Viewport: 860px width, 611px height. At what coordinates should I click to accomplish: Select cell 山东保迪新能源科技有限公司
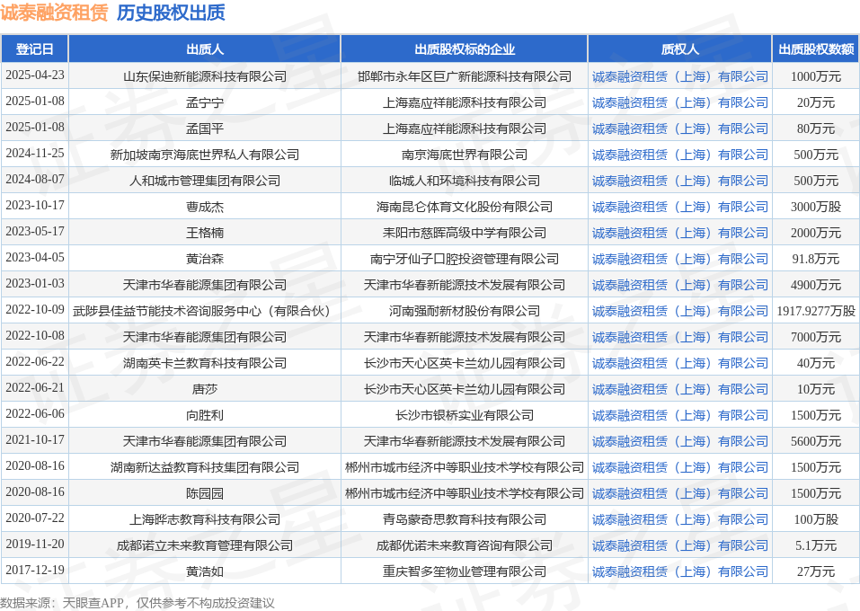[x=205, y=76]
